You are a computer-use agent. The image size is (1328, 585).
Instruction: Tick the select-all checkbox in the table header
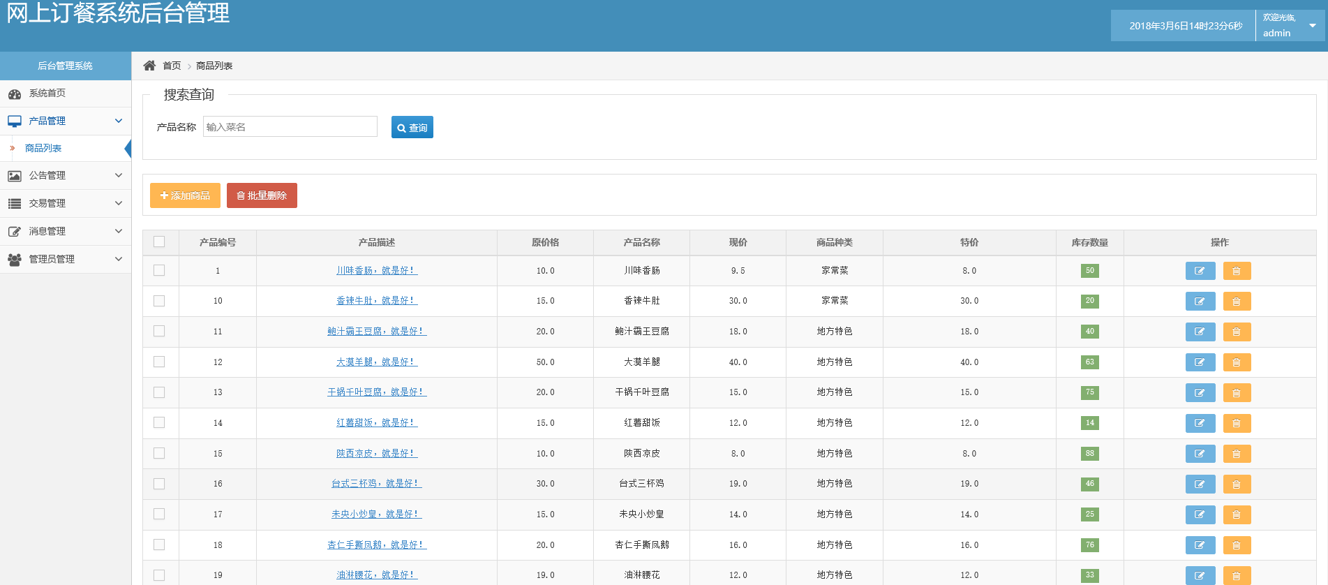[x=159, y=242]
